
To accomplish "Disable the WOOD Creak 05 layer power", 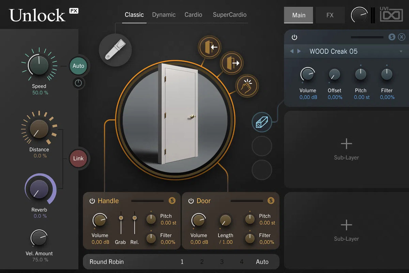I will tap(294, 37).
